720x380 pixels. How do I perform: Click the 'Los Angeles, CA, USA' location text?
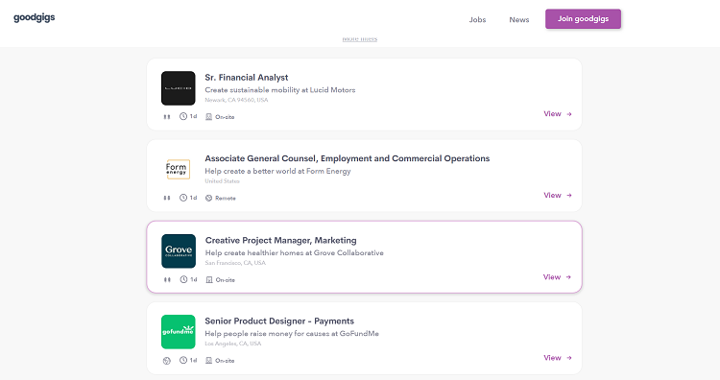tap(233, 344)
